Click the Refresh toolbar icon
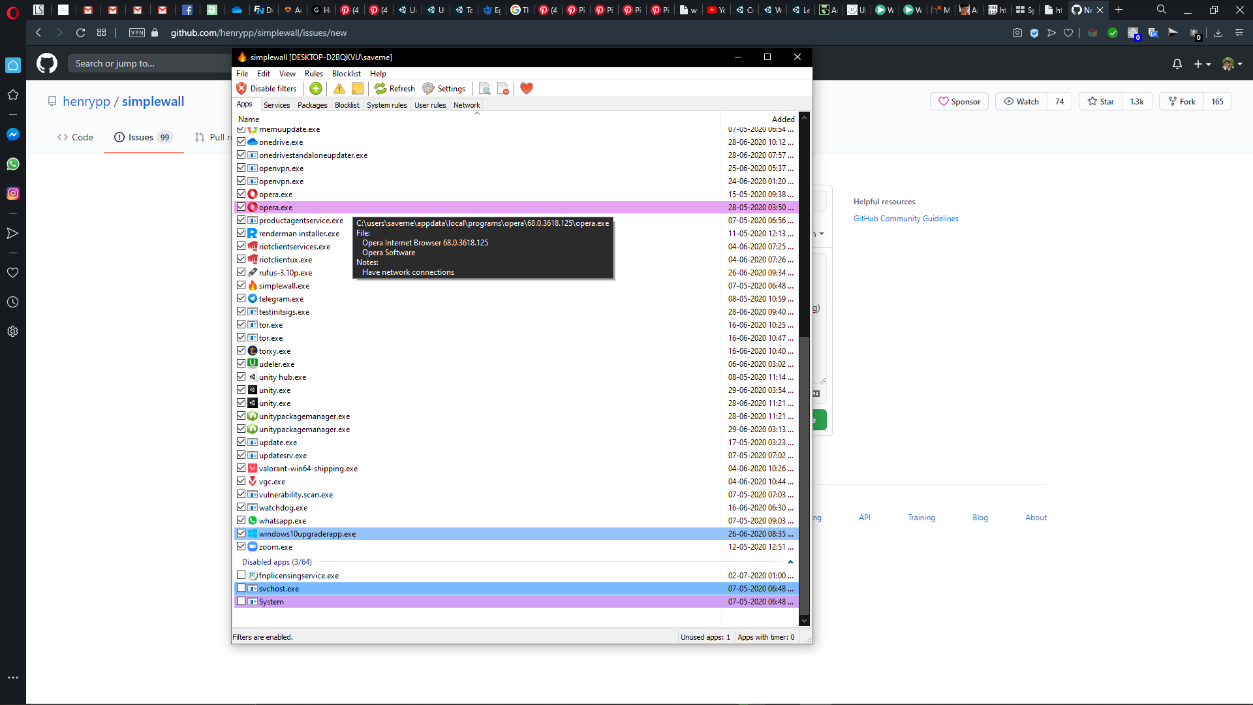1253x705 pixels. 381,88
